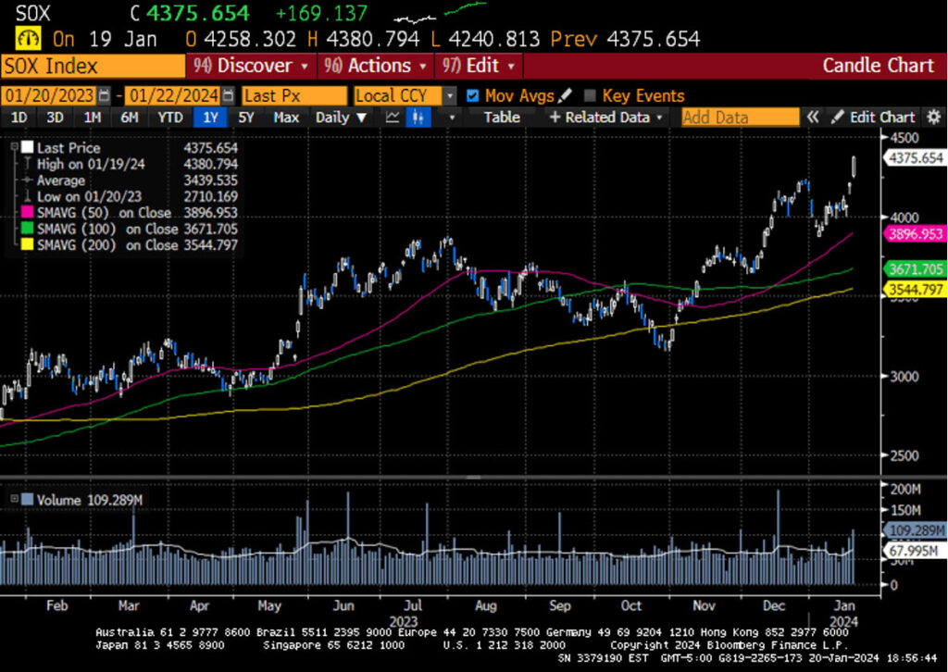This screenshot has height=672, width=948.
Task: Enable the Key Events checkbox
Action: click(x=591, y=95)
